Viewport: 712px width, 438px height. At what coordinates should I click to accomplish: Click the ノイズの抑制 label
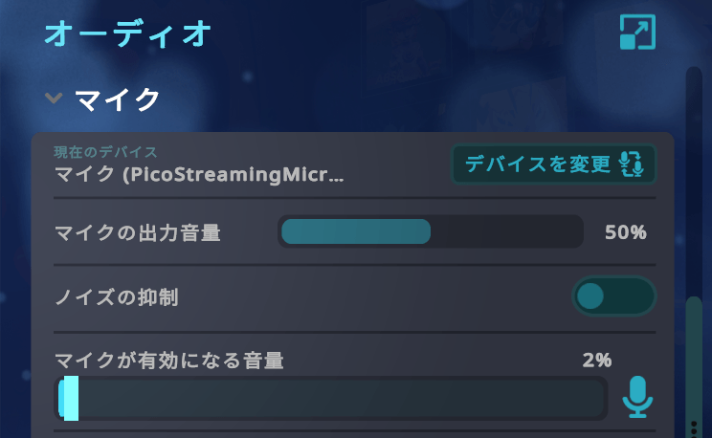click(117, 297)
